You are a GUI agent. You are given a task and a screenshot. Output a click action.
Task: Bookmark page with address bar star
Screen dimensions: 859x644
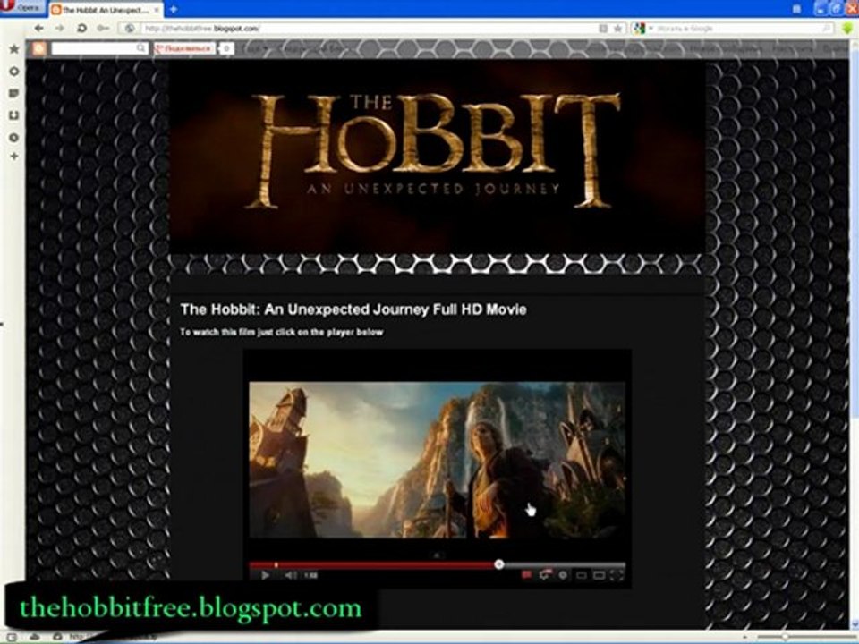tap(617, 29)
